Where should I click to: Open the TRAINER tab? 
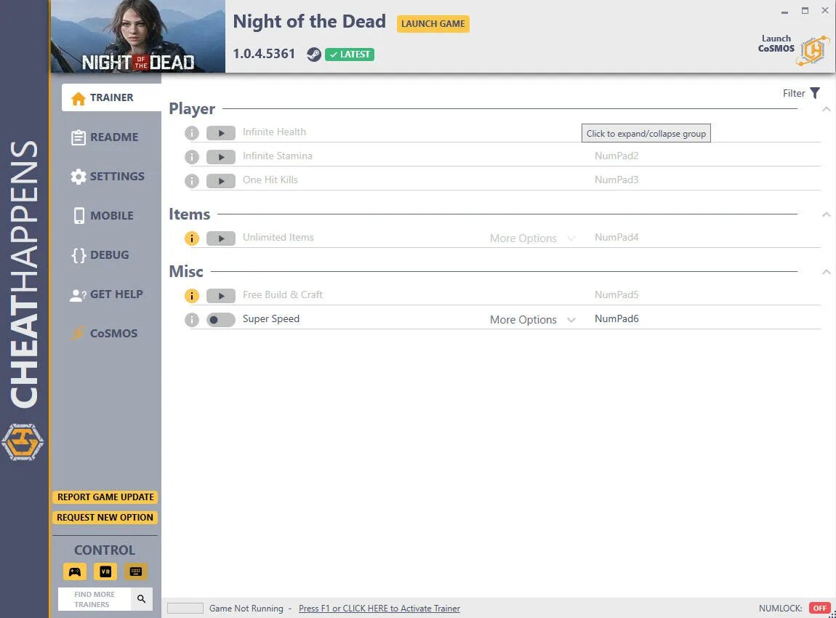pos(111,97)
